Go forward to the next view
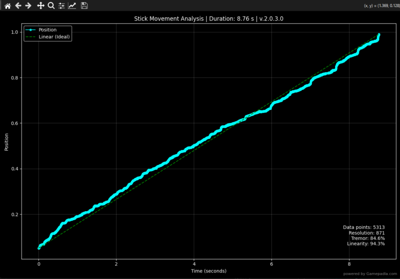This screenshot has width=400, height=279. (28, 5)
